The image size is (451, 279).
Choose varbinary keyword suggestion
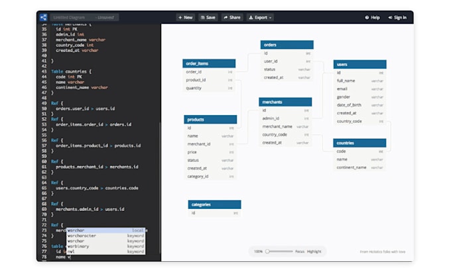click(105, 247)
